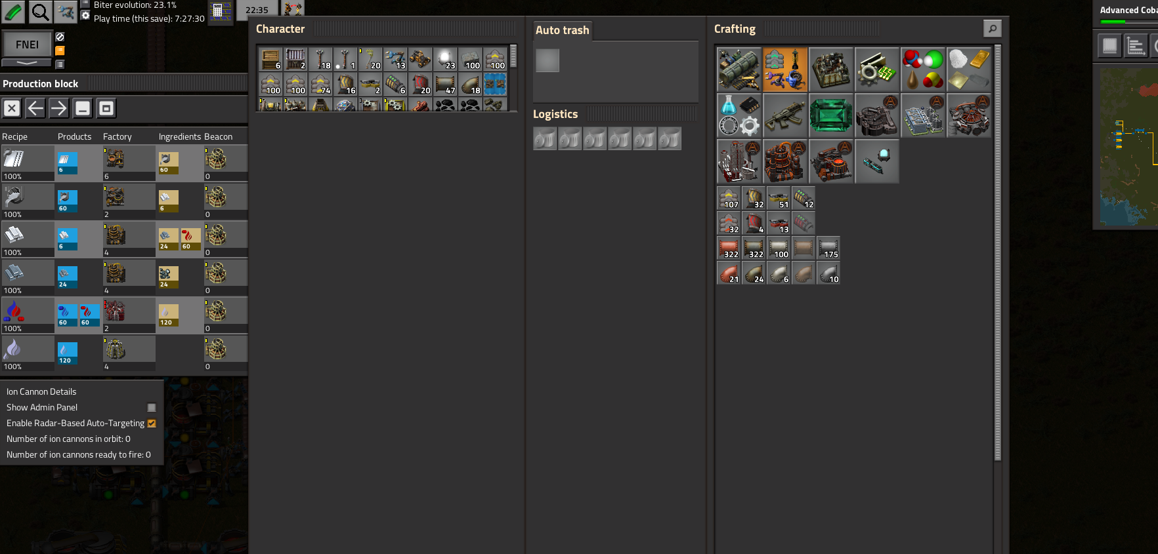Disable Radar-Based Auto-Targeting checkbox

click(152, 424)
